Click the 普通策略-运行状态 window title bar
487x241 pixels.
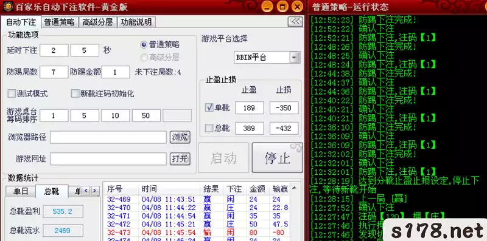click(x=398, y=7)
